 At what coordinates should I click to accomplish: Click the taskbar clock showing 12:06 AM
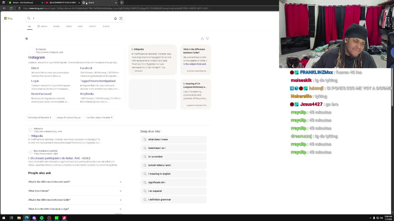point(388,218)
